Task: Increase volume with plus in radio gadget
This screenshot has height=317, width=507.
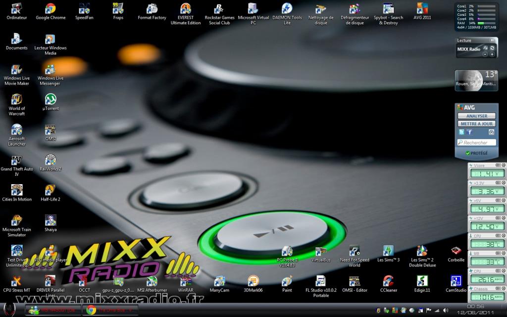Action: click(x=492, y=54)
